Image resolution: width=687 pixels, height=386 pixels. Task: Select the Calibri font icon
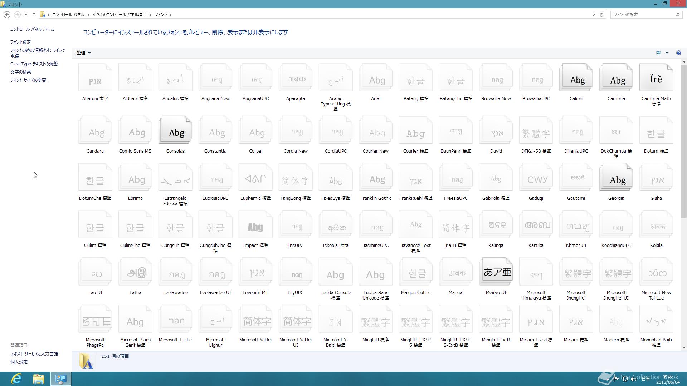coord(576,78)
